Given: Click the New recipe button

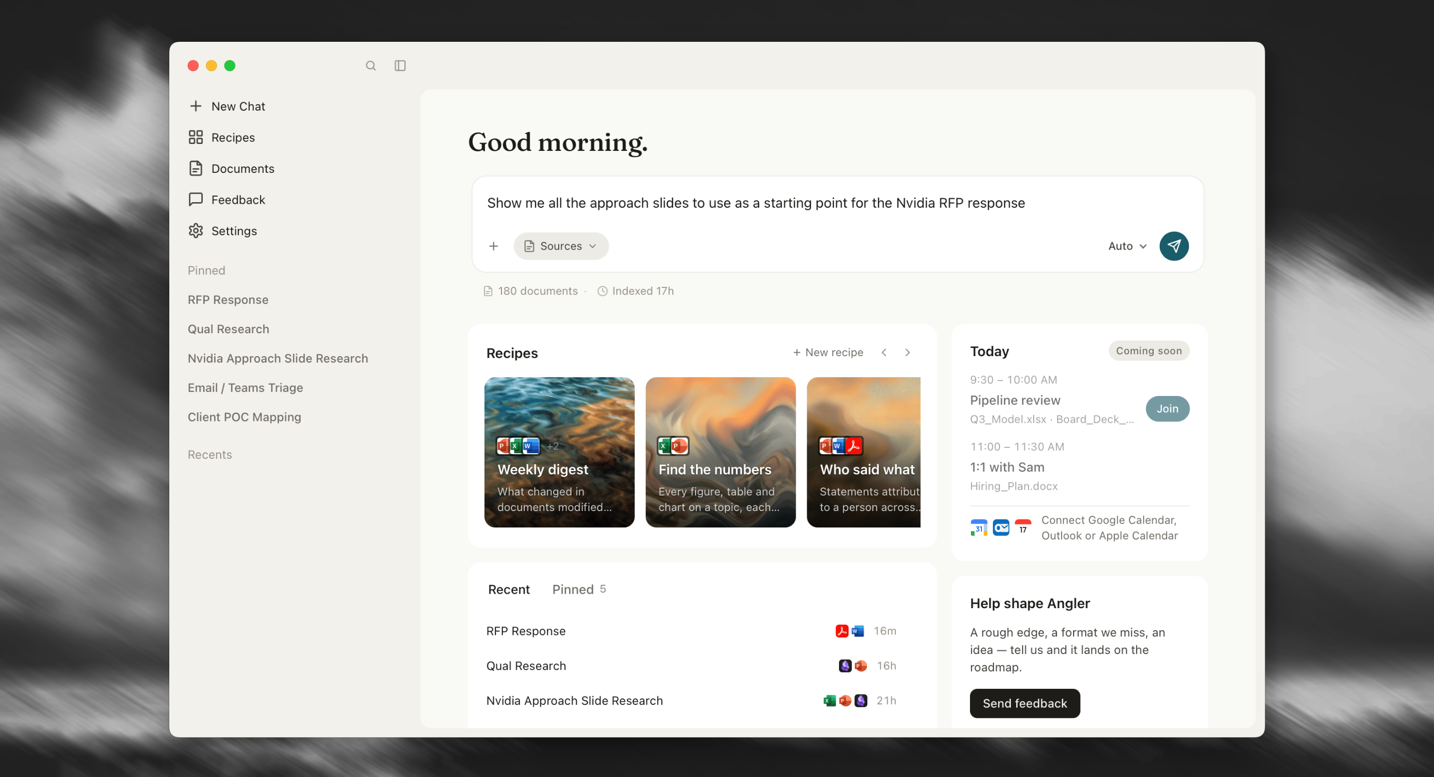Looking at the screenshot, I should [828, 353].
